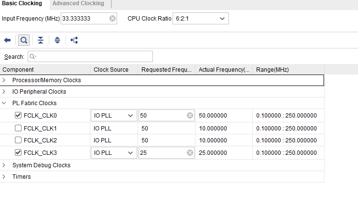Click the Clock Source column header

(114, 70)
